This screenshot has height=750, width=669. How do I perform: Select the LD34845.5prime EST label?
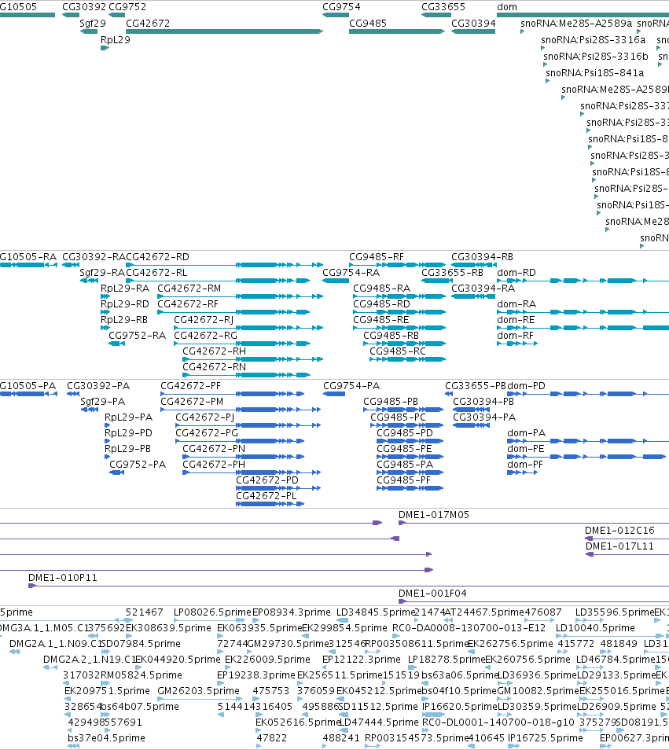click(x=376, y=612)
